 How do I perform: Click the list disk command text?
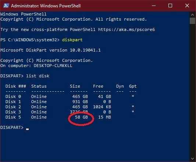pyautogui.click(x=38, y=76)
